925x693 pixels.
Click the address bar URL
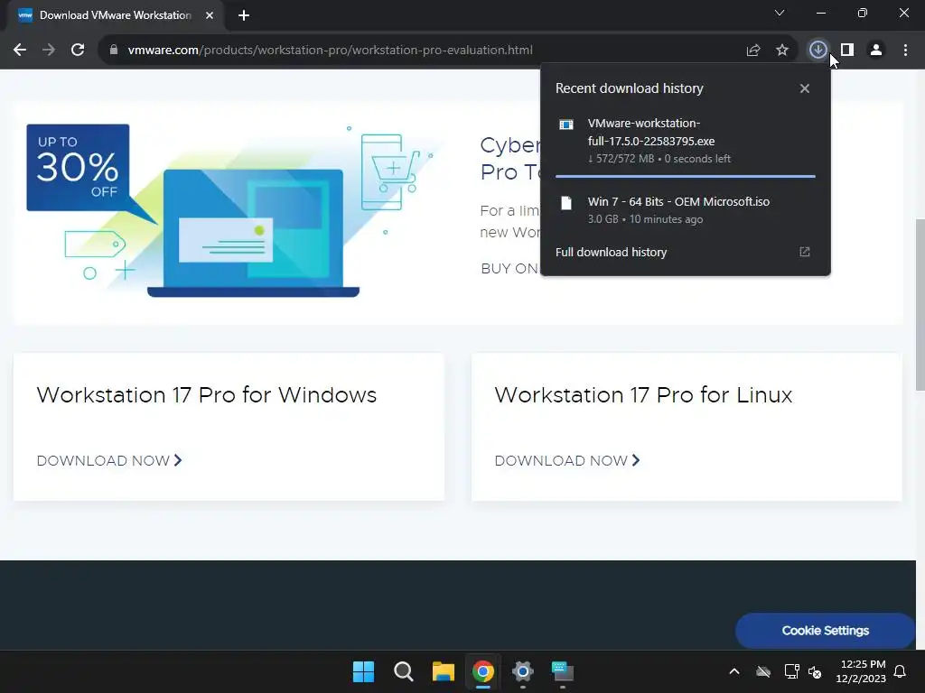point(331,51)
